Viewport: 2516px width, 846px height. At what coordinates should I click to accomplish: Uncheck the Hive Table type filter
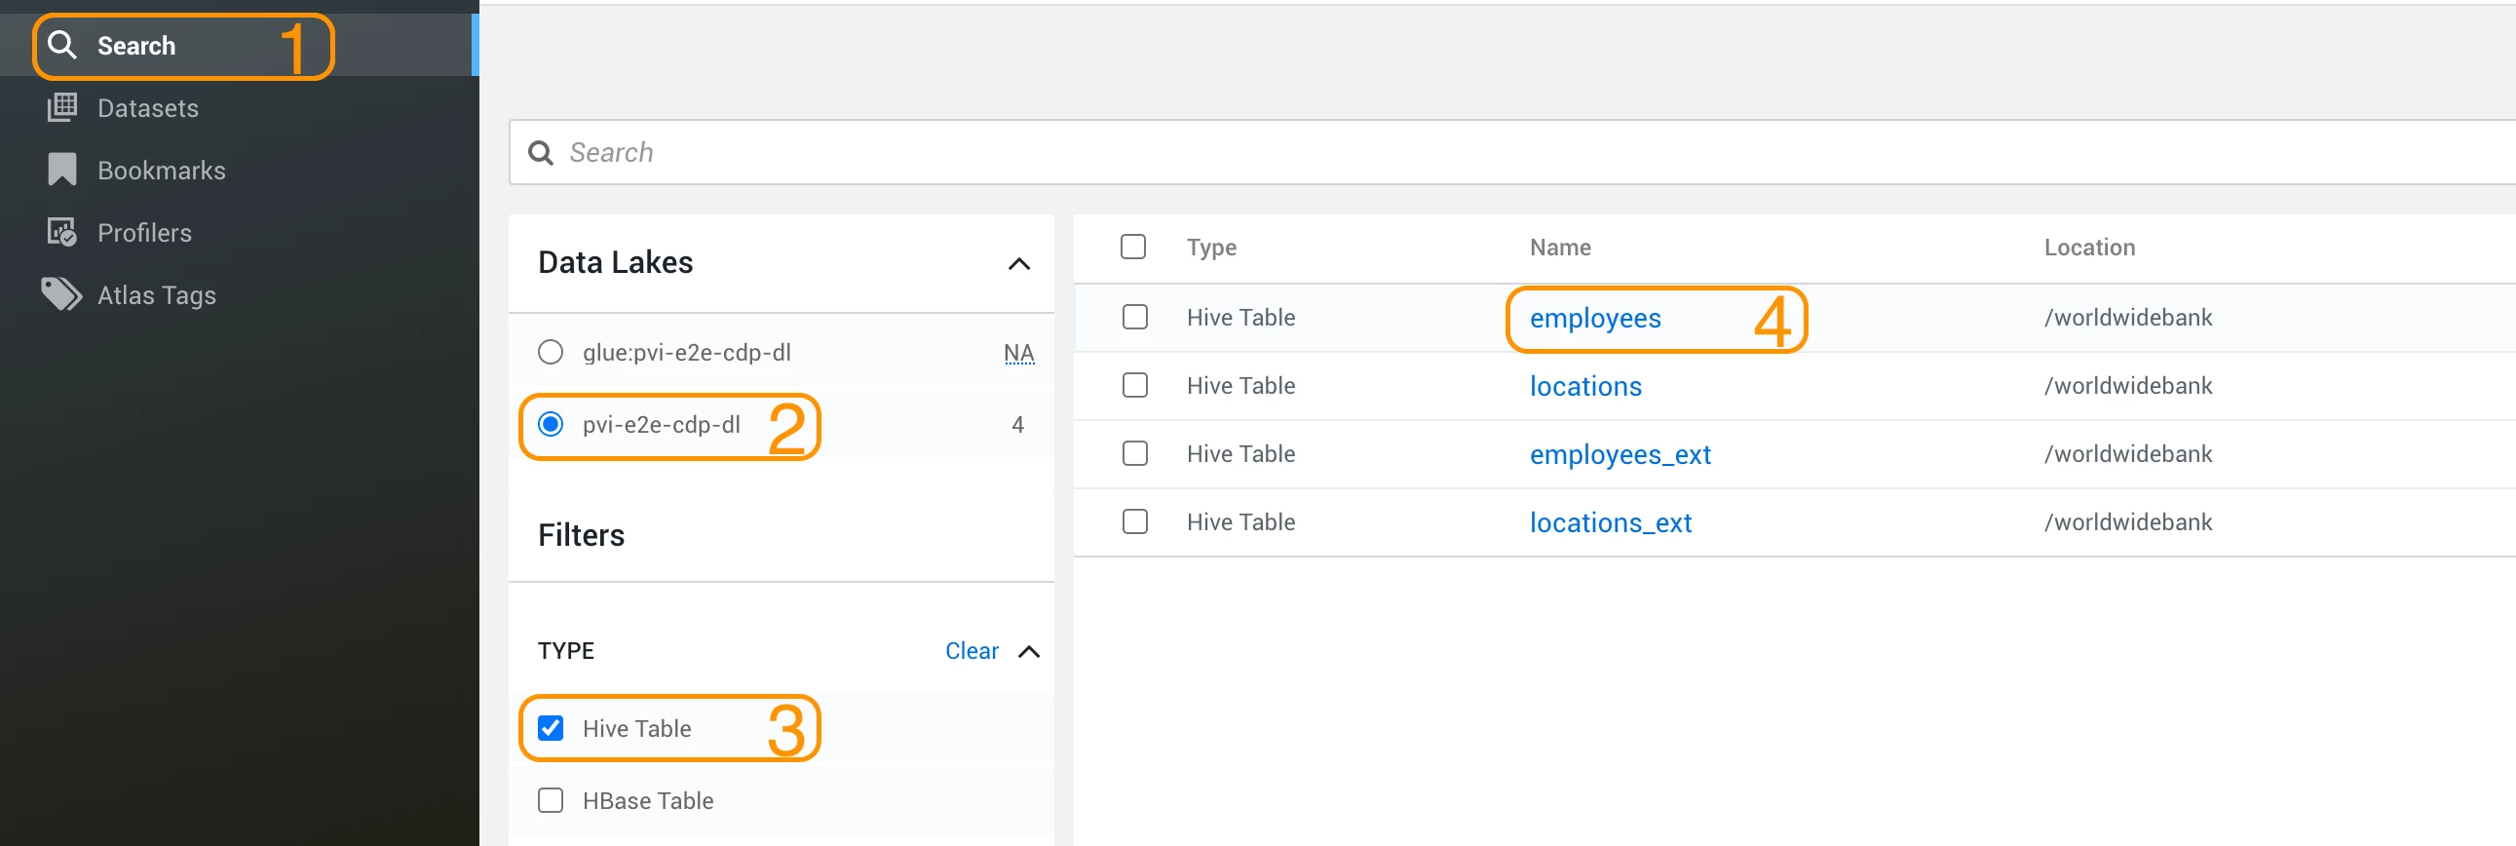coord(551,728)
